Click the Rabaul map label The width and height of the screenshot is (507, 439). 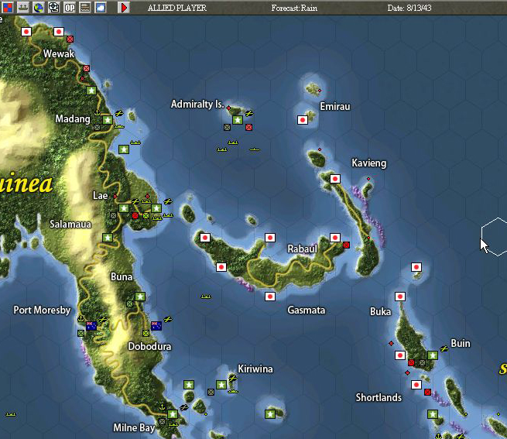[x=302, y=249]
